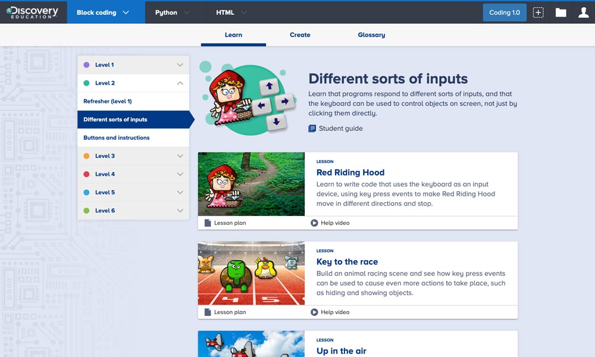Click the green Level 6 dot
595x357 pixels.
[86, 211]
